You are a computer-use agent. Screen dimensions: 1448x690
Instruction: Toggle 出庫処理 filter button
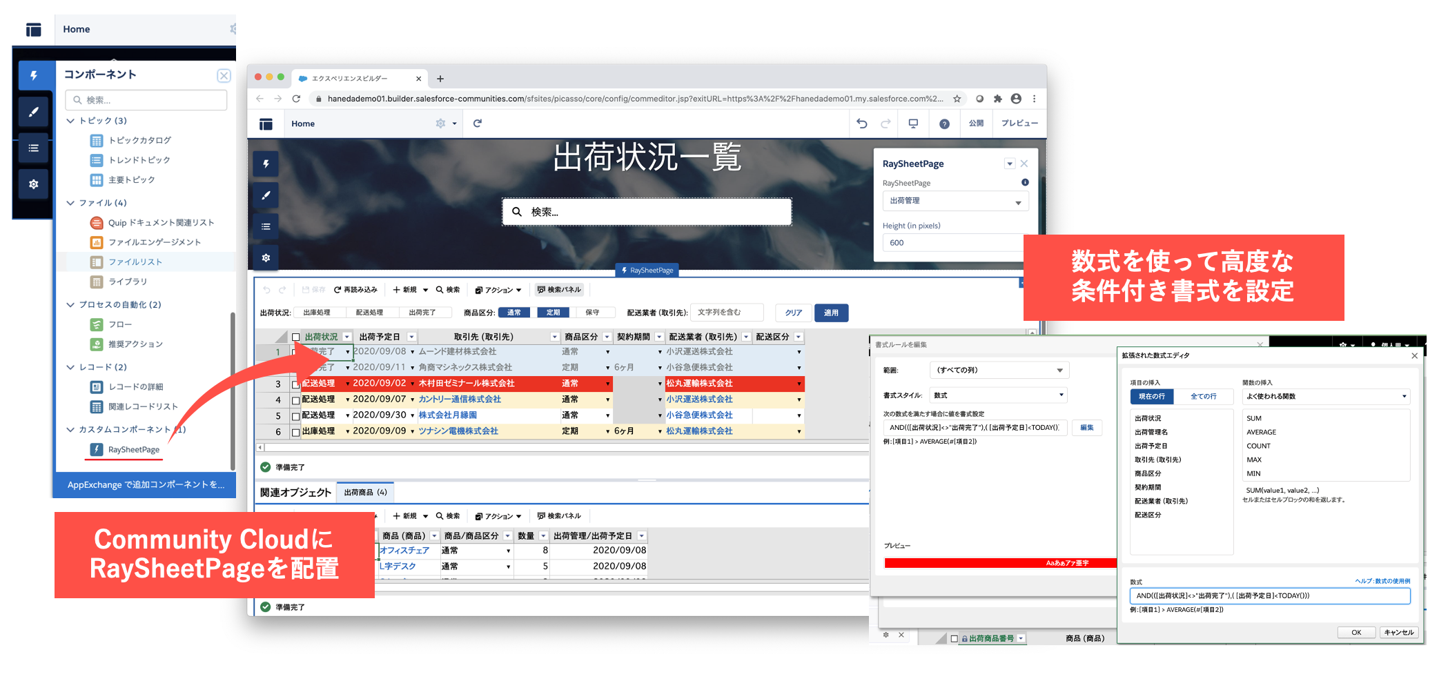pos(317,313)
